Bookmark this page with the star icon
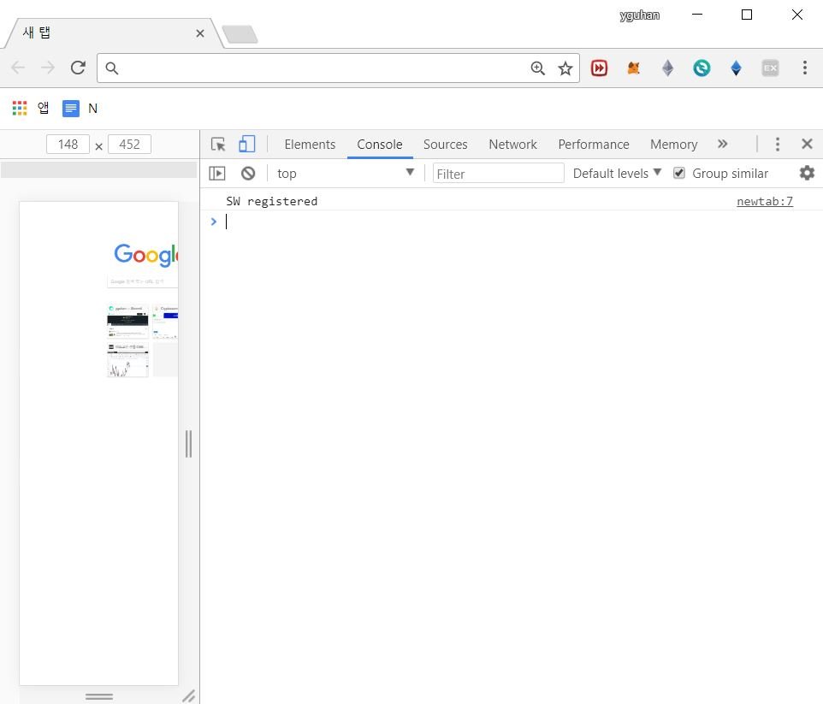This screenshot has height=704, width=823. 565,68
